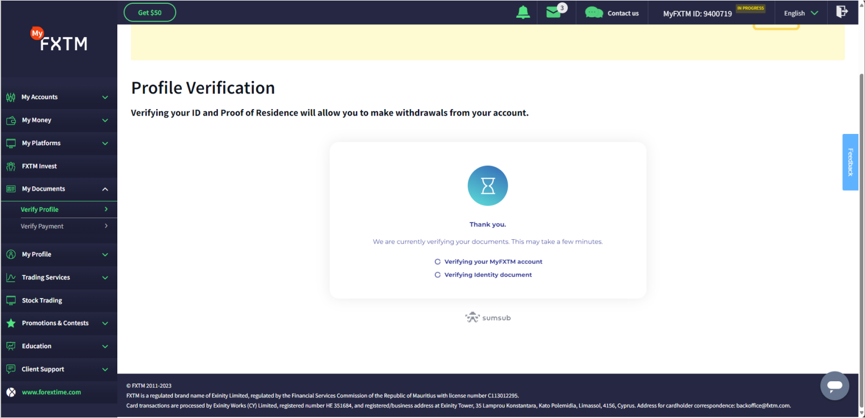The image size is (865, 418).
Task: Expand the Client Support chevron
Action: pos(105,369)
